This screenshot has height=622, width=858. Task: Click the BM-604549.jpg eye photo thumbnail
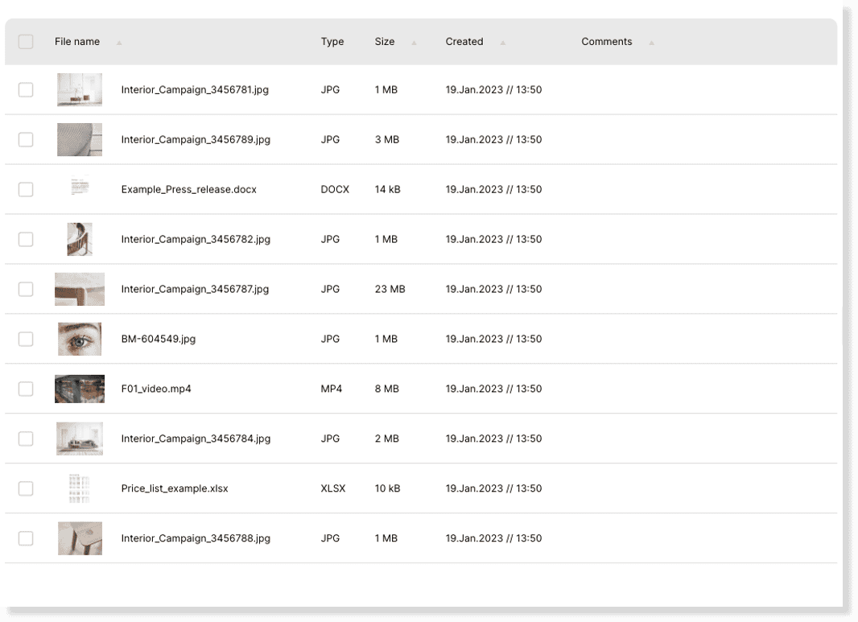point(80,339)
